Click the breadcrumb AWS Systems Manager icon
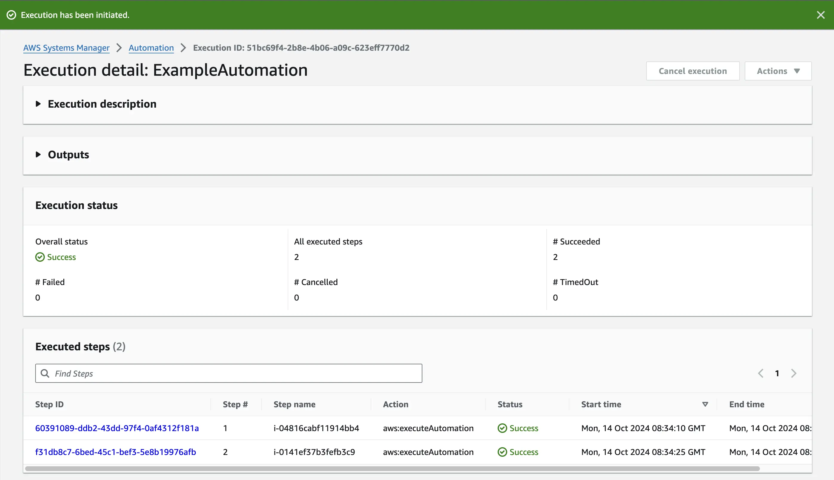The image size is (834, 480). pyautogui.click(x=66, y=47)
